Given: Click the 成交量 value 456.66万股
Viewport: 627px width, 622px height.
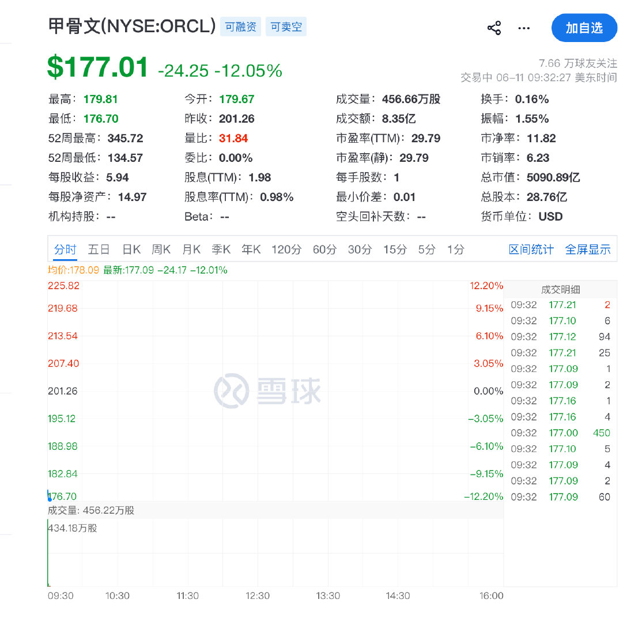Looking at the screenshot, I should (411, 99).
